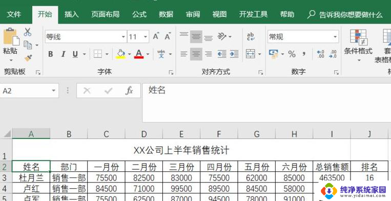The width and height of the screenshot is (391, 201).
Task: Open number format 常规 dropdown
Action: pos(335,37)
